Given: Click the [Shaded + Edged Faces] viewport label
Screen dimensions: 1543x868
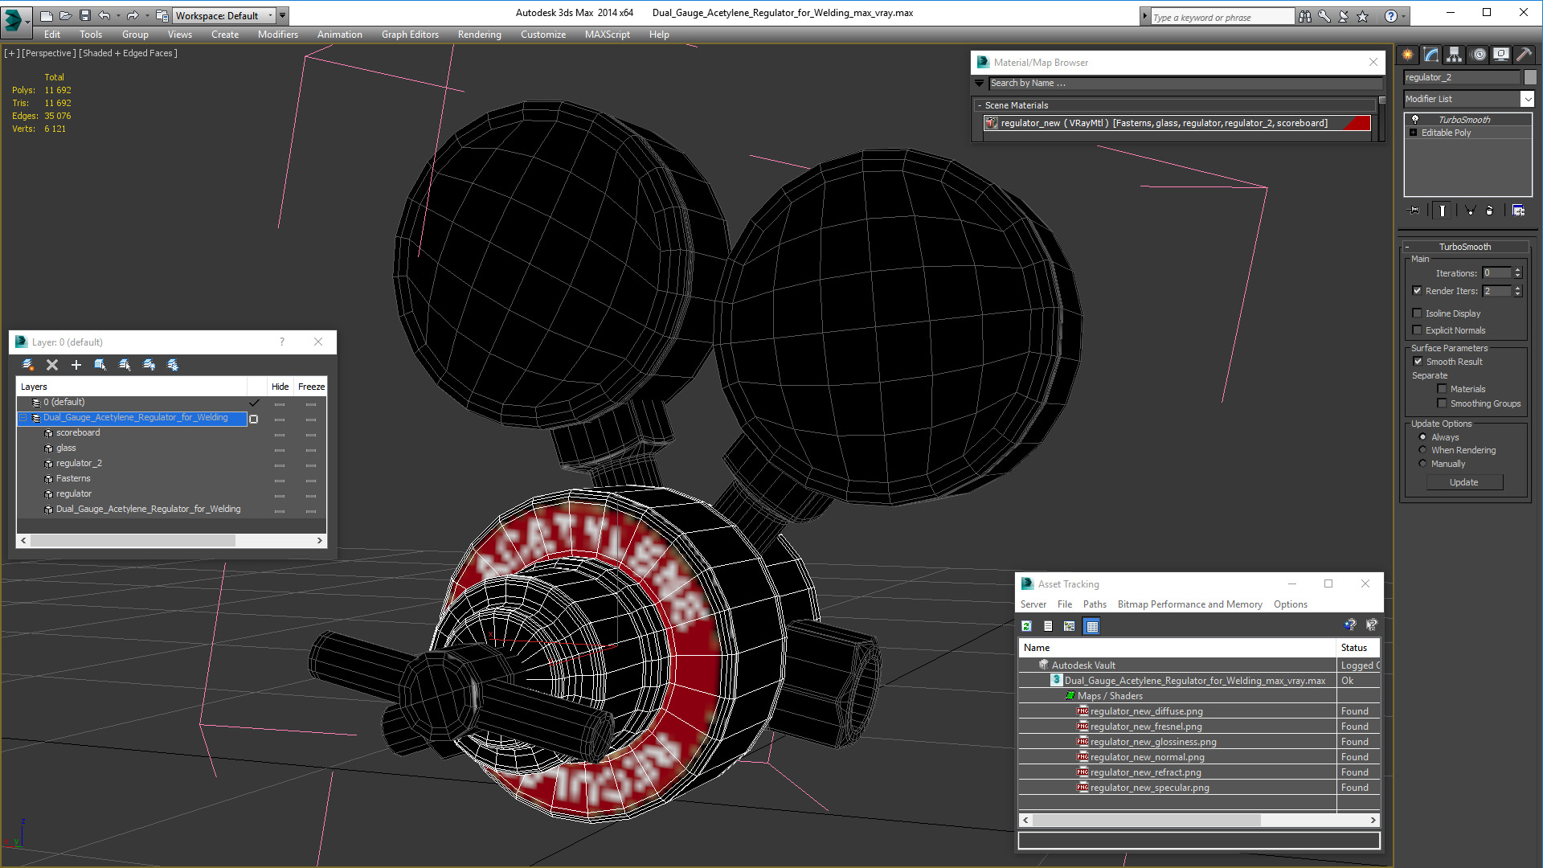Looking at the screenshot, I should tap(128, 53).
